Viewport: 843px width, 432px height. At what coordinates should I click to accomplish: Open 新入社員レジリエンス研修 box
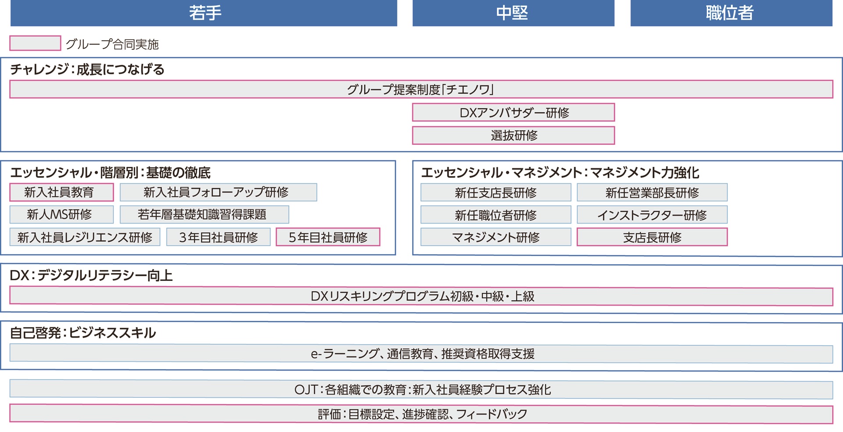(x=85, y=238)
